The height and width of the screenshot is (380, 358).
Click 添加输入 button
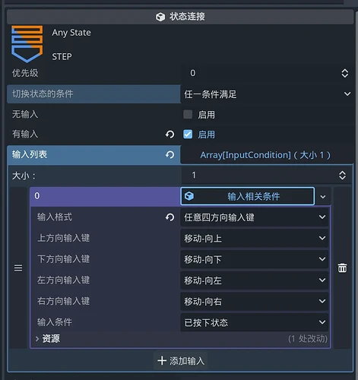pyautogui.click(x=181, y=361)
